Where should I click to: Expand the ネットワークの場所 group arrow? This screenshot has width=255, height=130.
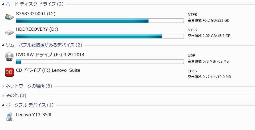point(3,86)
